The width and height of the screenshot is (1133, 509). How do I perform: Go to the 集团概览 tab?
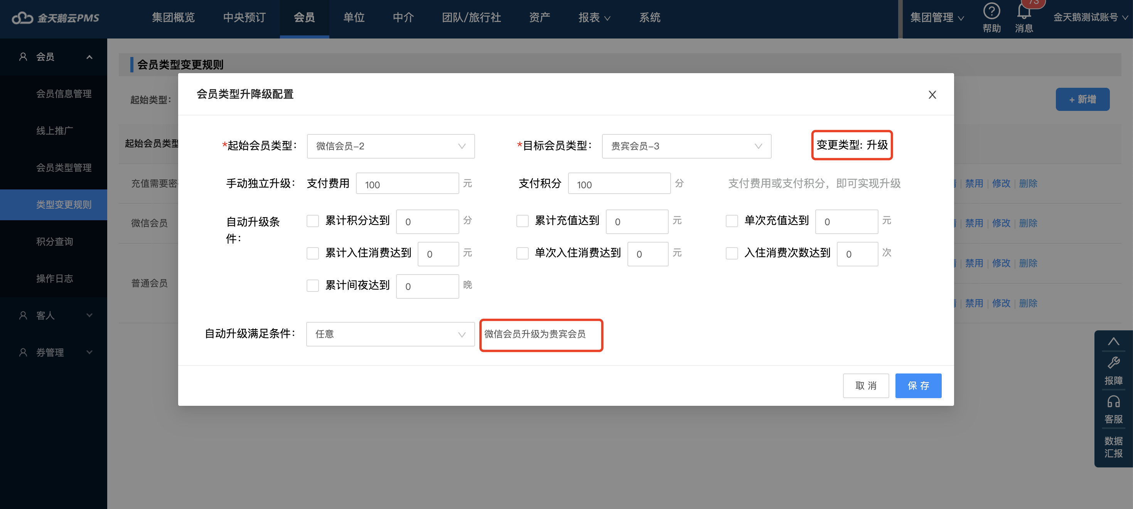pyautogui.click(x=173, y=18)
